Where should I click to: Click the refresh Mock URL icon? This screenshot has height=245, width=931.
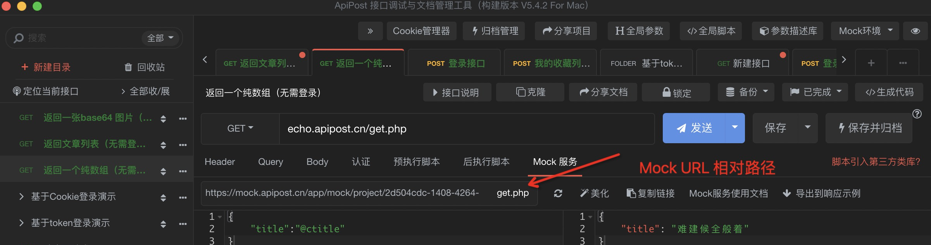tap(558, 194)
